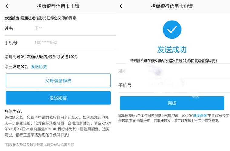
Task: Click 父母信息修改 button
Action: pos(58,80)
